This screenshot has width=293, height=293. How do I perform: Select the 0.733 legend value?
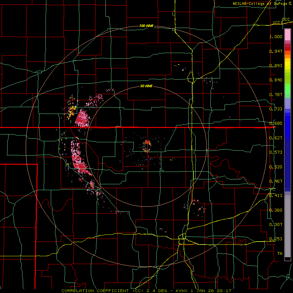pyautogui.click(x=276, y=109)
